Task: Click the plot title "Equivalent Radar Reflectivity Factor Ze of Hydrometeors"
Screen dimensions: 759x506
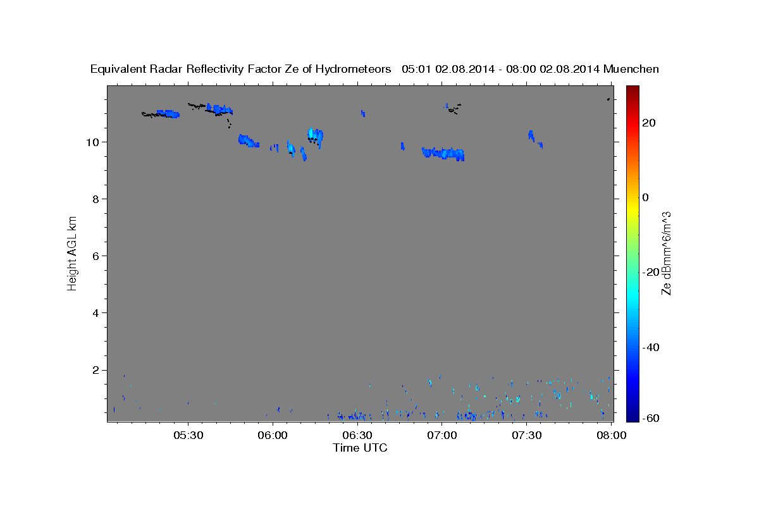Action: [x=241, y=69]
